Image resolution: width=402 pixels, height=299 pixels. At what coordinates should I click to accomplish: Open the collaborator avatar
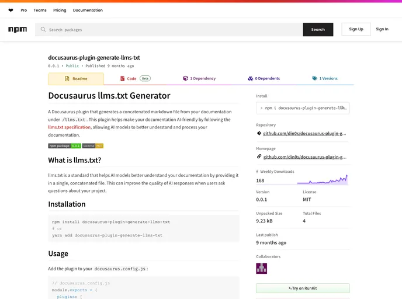[262, 268]
